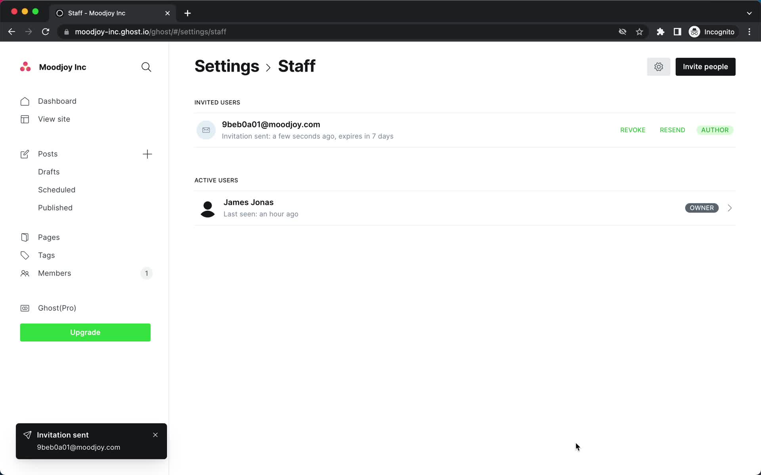Click the Tags icon in sidebar
The height and width of the screenshot is (475, 761).
[x=25, y=255]
